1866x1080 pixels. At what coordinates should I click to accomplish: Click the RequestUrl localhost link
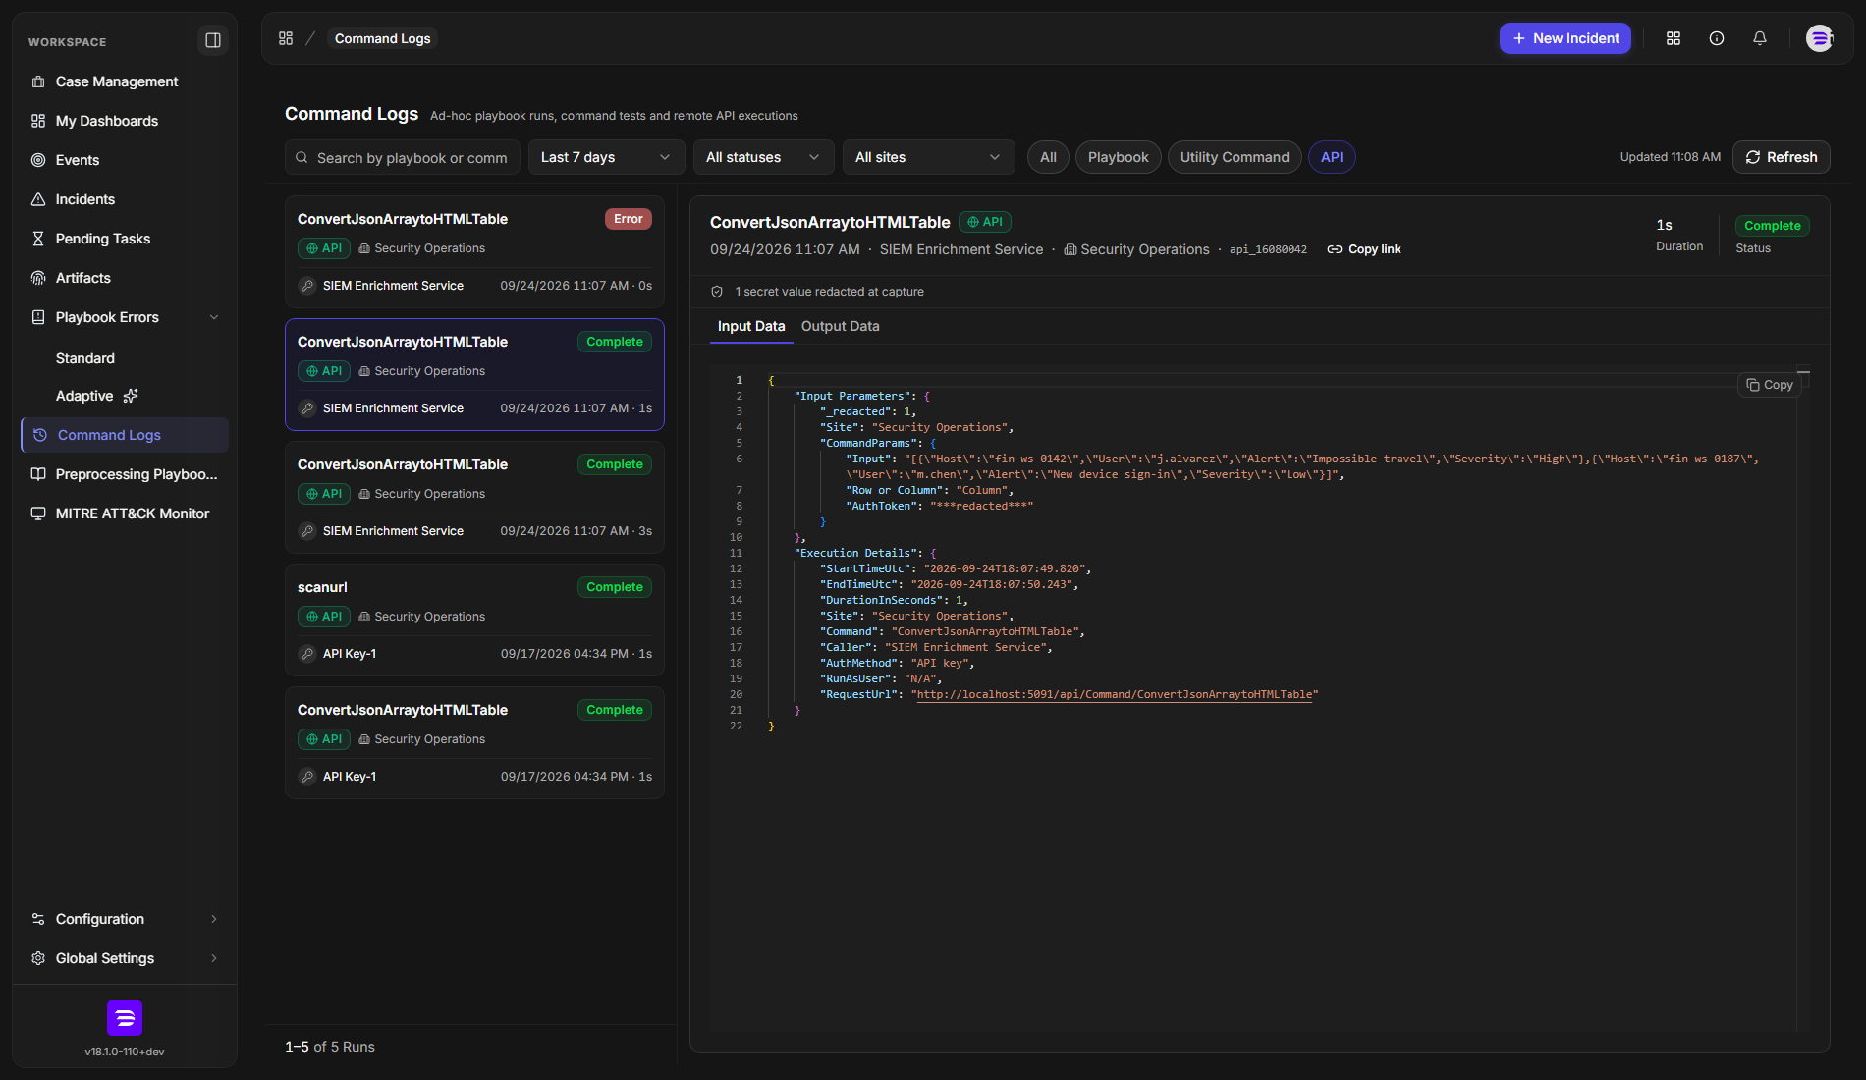tap(1115, 694)
